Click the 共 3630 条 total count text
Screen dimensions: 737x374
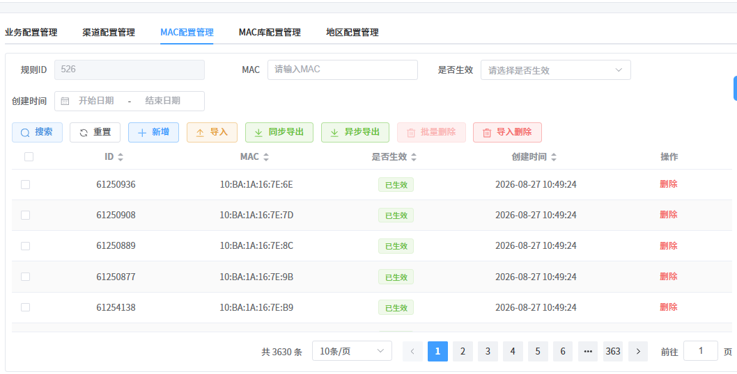point(281,352)
